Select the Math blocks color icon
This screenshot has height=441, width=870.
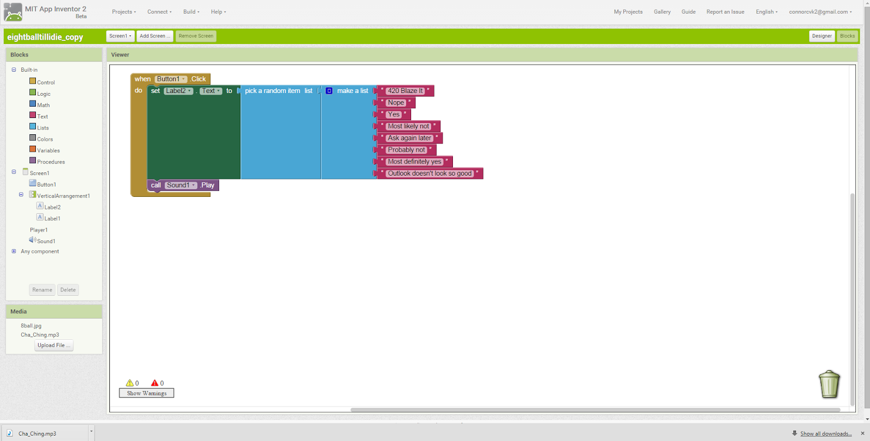pos(33,104)
